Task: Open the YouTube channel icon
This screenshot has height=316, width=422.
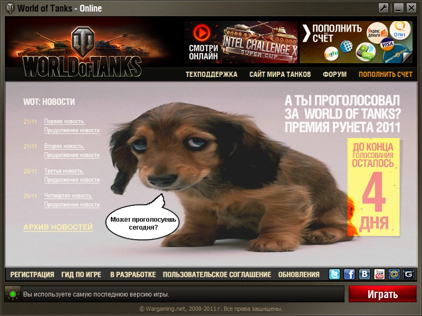Action: coord(379,274)
